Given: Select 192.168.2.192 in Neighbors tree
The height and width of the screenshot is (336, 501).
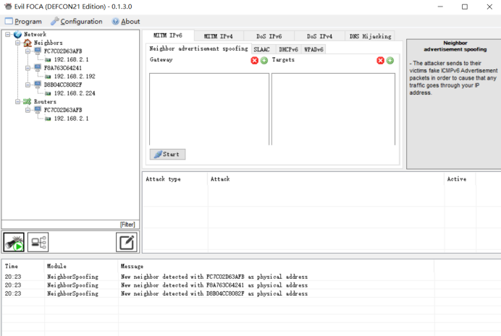Looking at the screenshot, I should 75,77.
